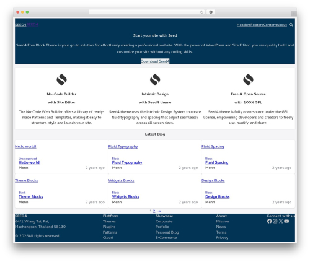Open the X social icon in footer
This screenshot has height=262, width=310.
[x=281, y=221]
